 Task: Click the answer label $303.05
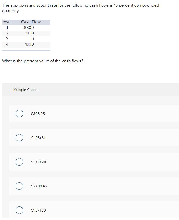coord(38,114)
